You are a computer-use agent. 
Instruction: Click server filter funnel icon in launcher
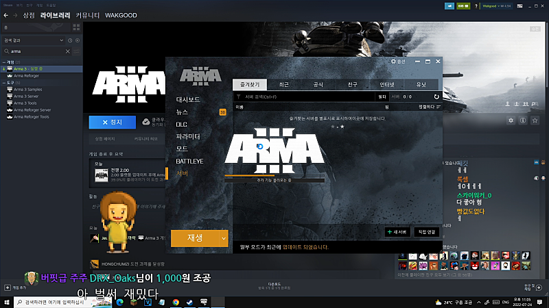(238, 97)
